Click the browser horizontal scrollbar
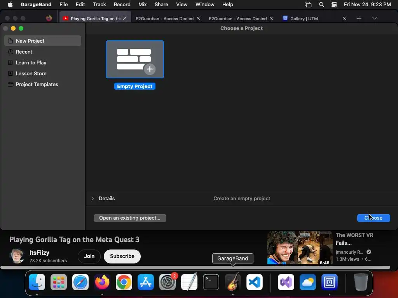Image resolution: width=398 pixels, height=298 pixels. coord(195,267)
